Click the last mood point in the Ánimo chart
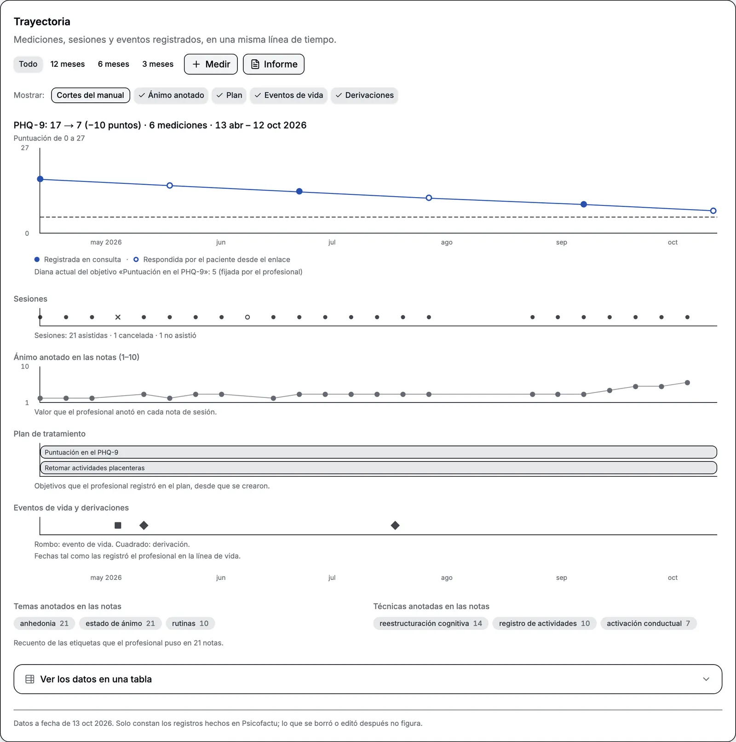The image size is (736, 742). pyautogui.click(x=687, y=382)
